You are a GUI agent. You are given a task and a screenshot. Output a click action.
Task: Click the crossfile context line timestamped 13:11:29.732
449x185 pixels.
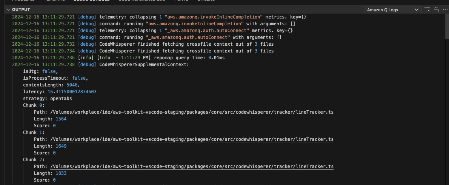[x=143, y=45]
